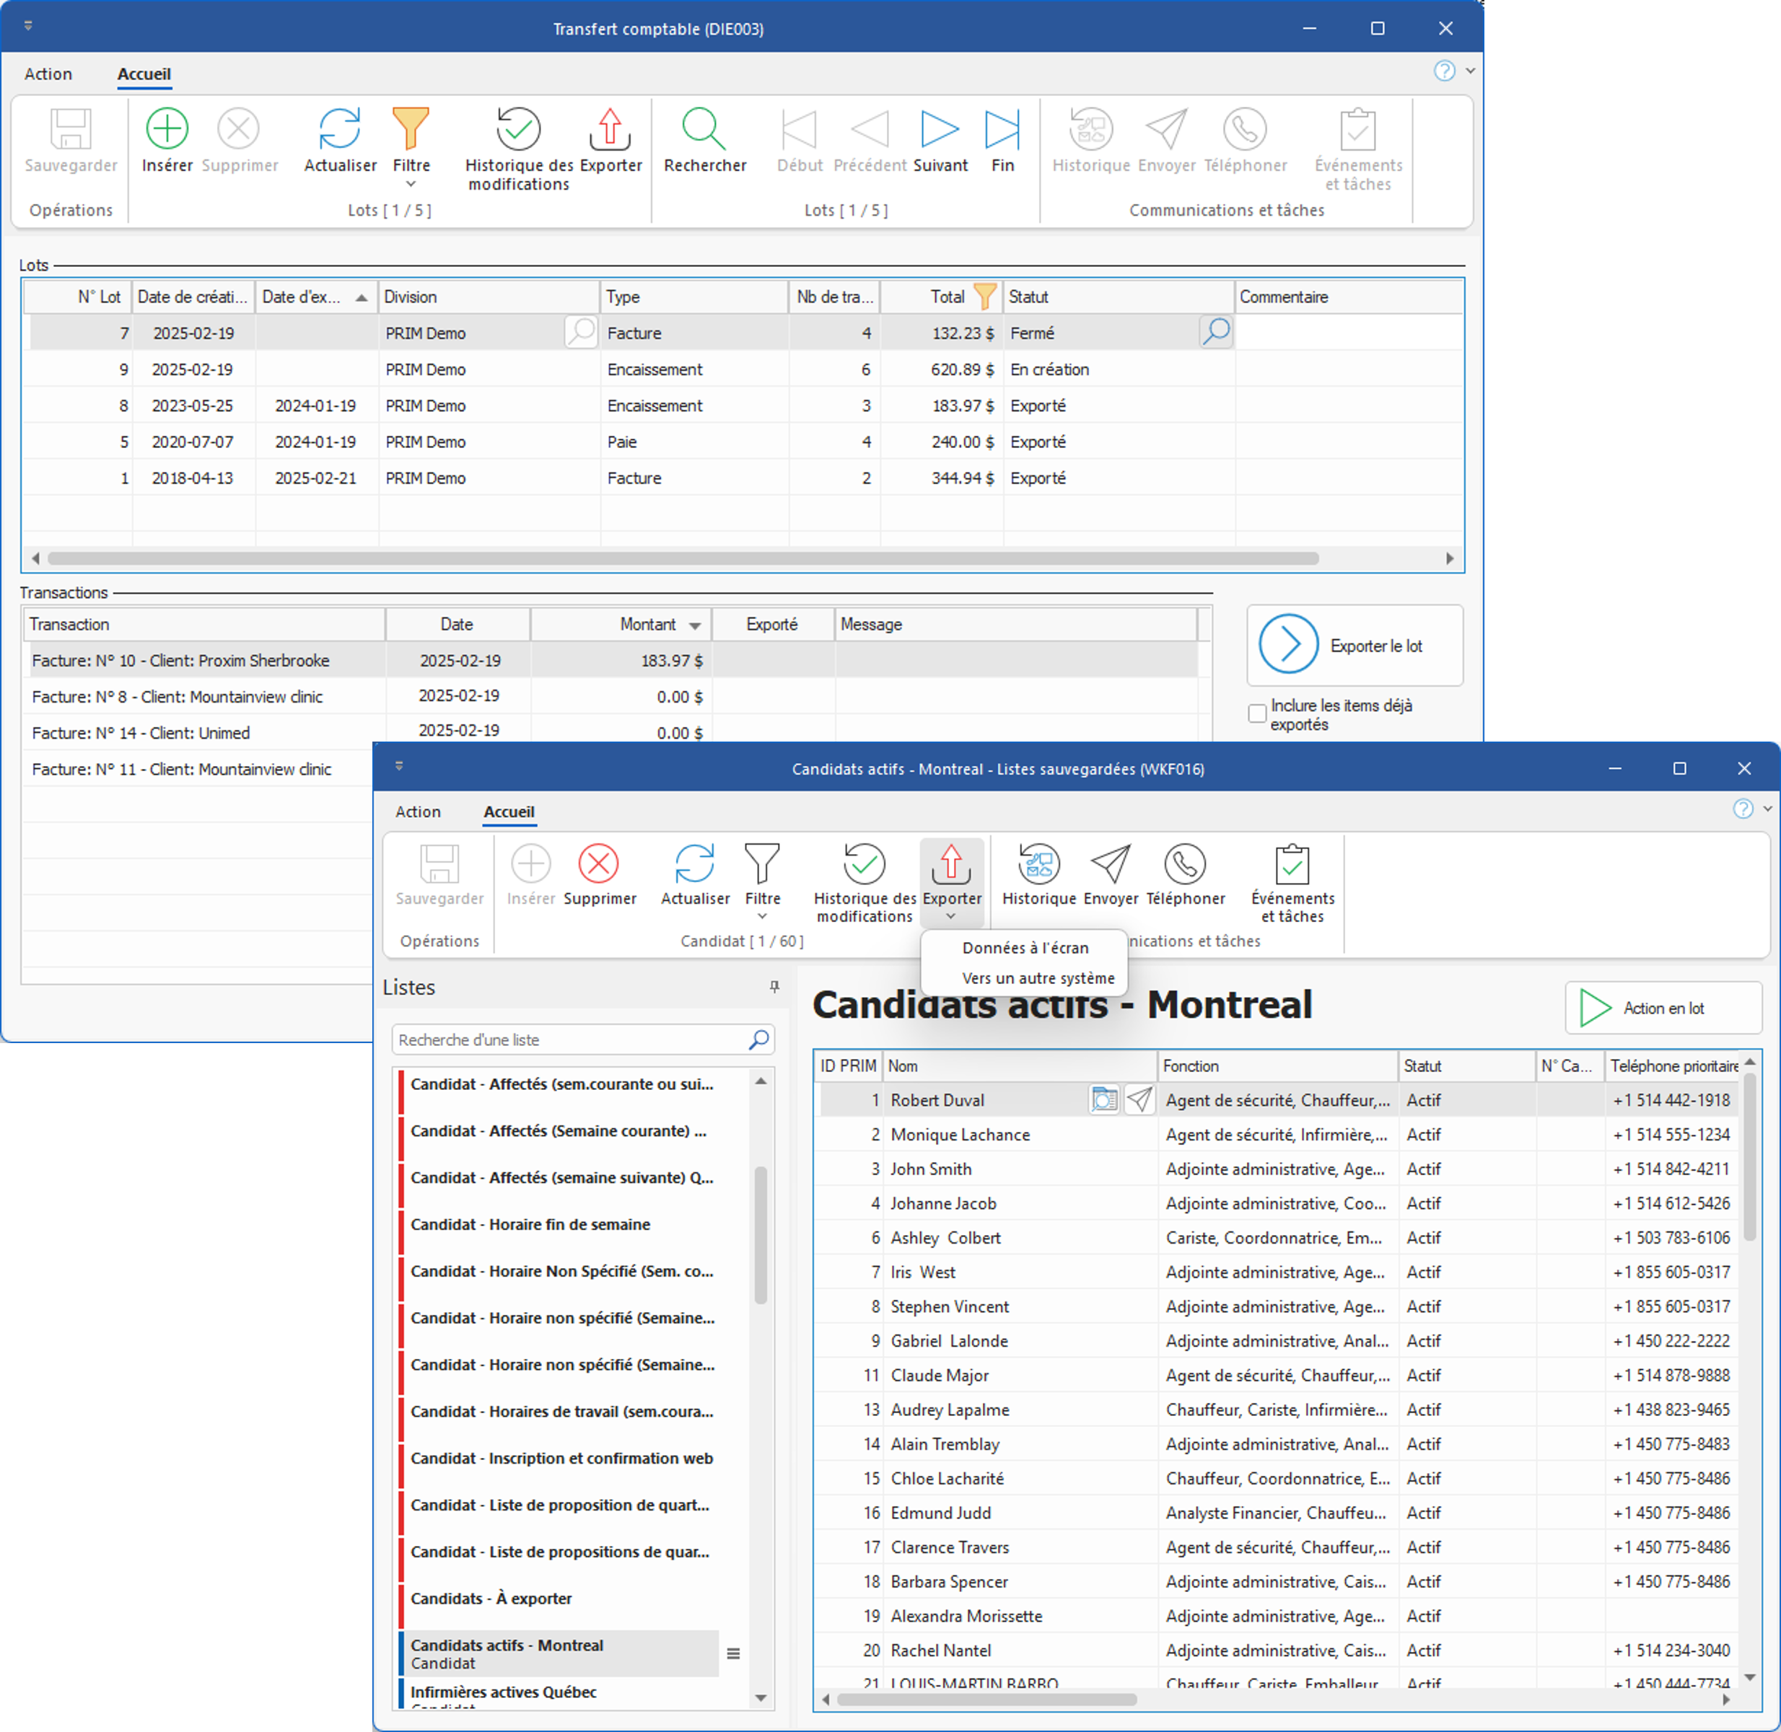Click the Statut lookup magnifier beside Fermé

pos(1216,332)
